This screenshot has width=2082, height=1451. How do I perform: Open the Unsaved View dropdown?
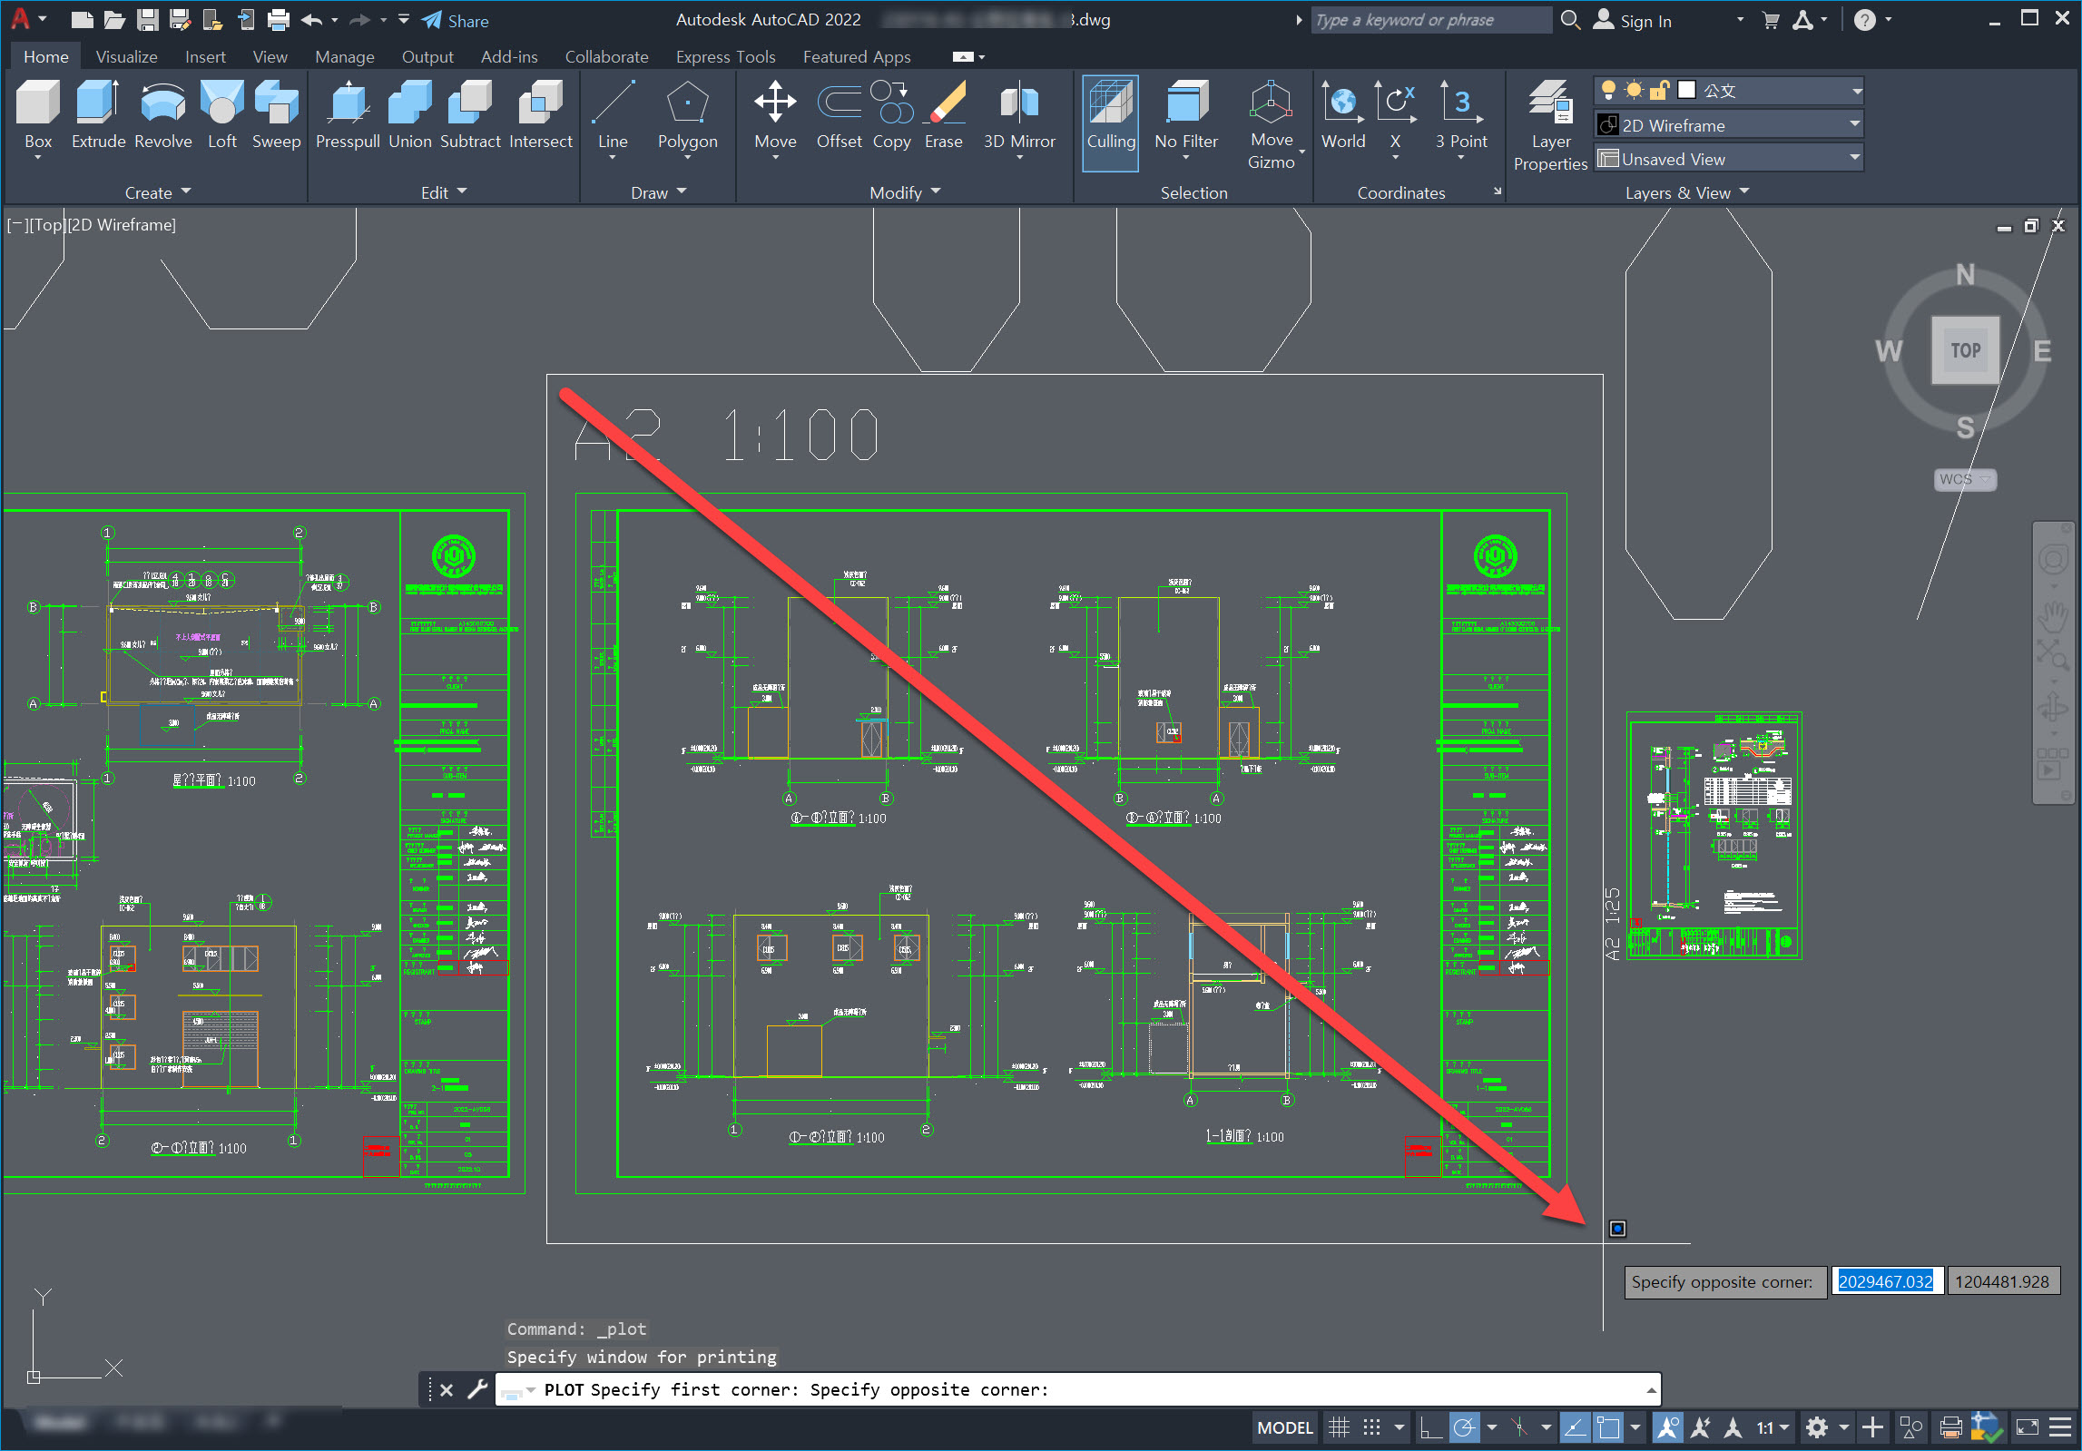pyautogui.click(x=1854, y=158)
